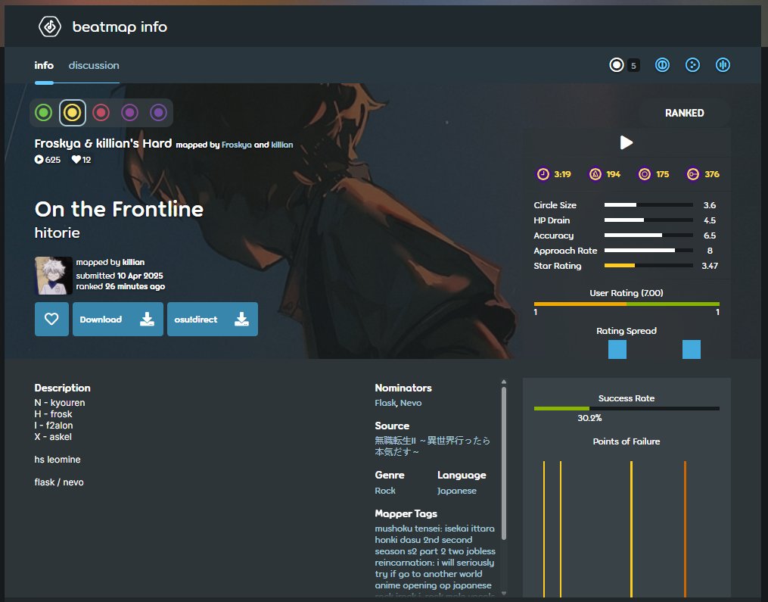The image size is (768, 602).
Task: Click the Accuracy stat bar
Action: coord(648,235)
